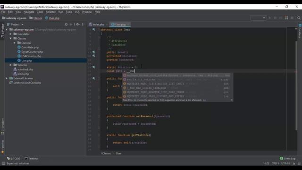
Task: Click the fold marker beside setPassword function
Action: point(100,116)
